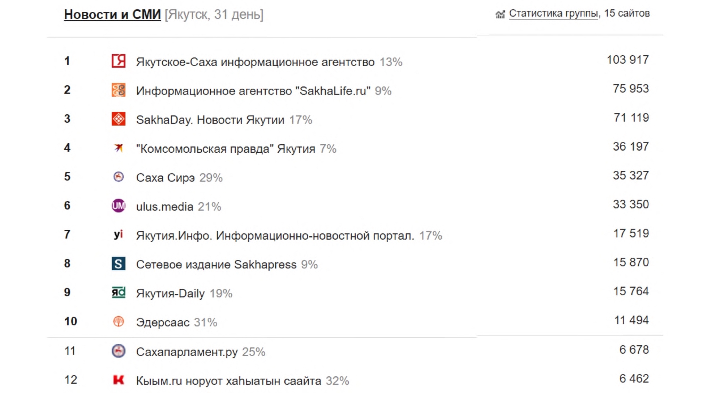
Task: Click the Саха Сирэ round emblem icon
Action: pos(119,177)
